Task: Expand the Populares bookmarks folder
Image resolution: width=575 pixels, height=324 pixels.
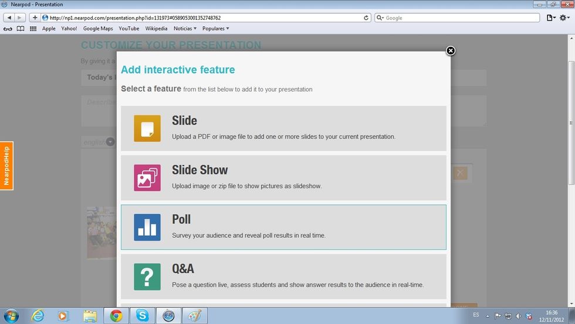Action: click(216, 29)
